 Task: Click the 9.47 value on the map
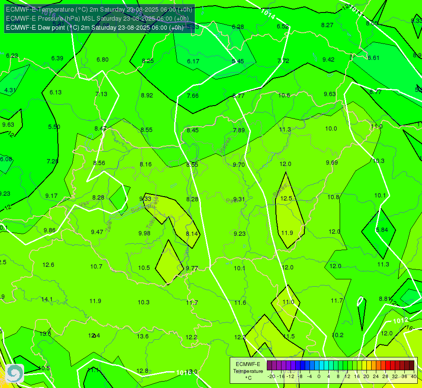pyautogui.click(x=97, y=232)
